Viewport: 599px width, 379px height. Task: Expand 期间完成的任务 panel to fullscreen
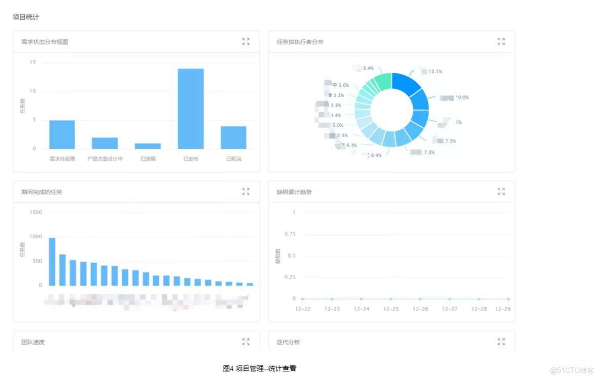click(x=246, y=192)
